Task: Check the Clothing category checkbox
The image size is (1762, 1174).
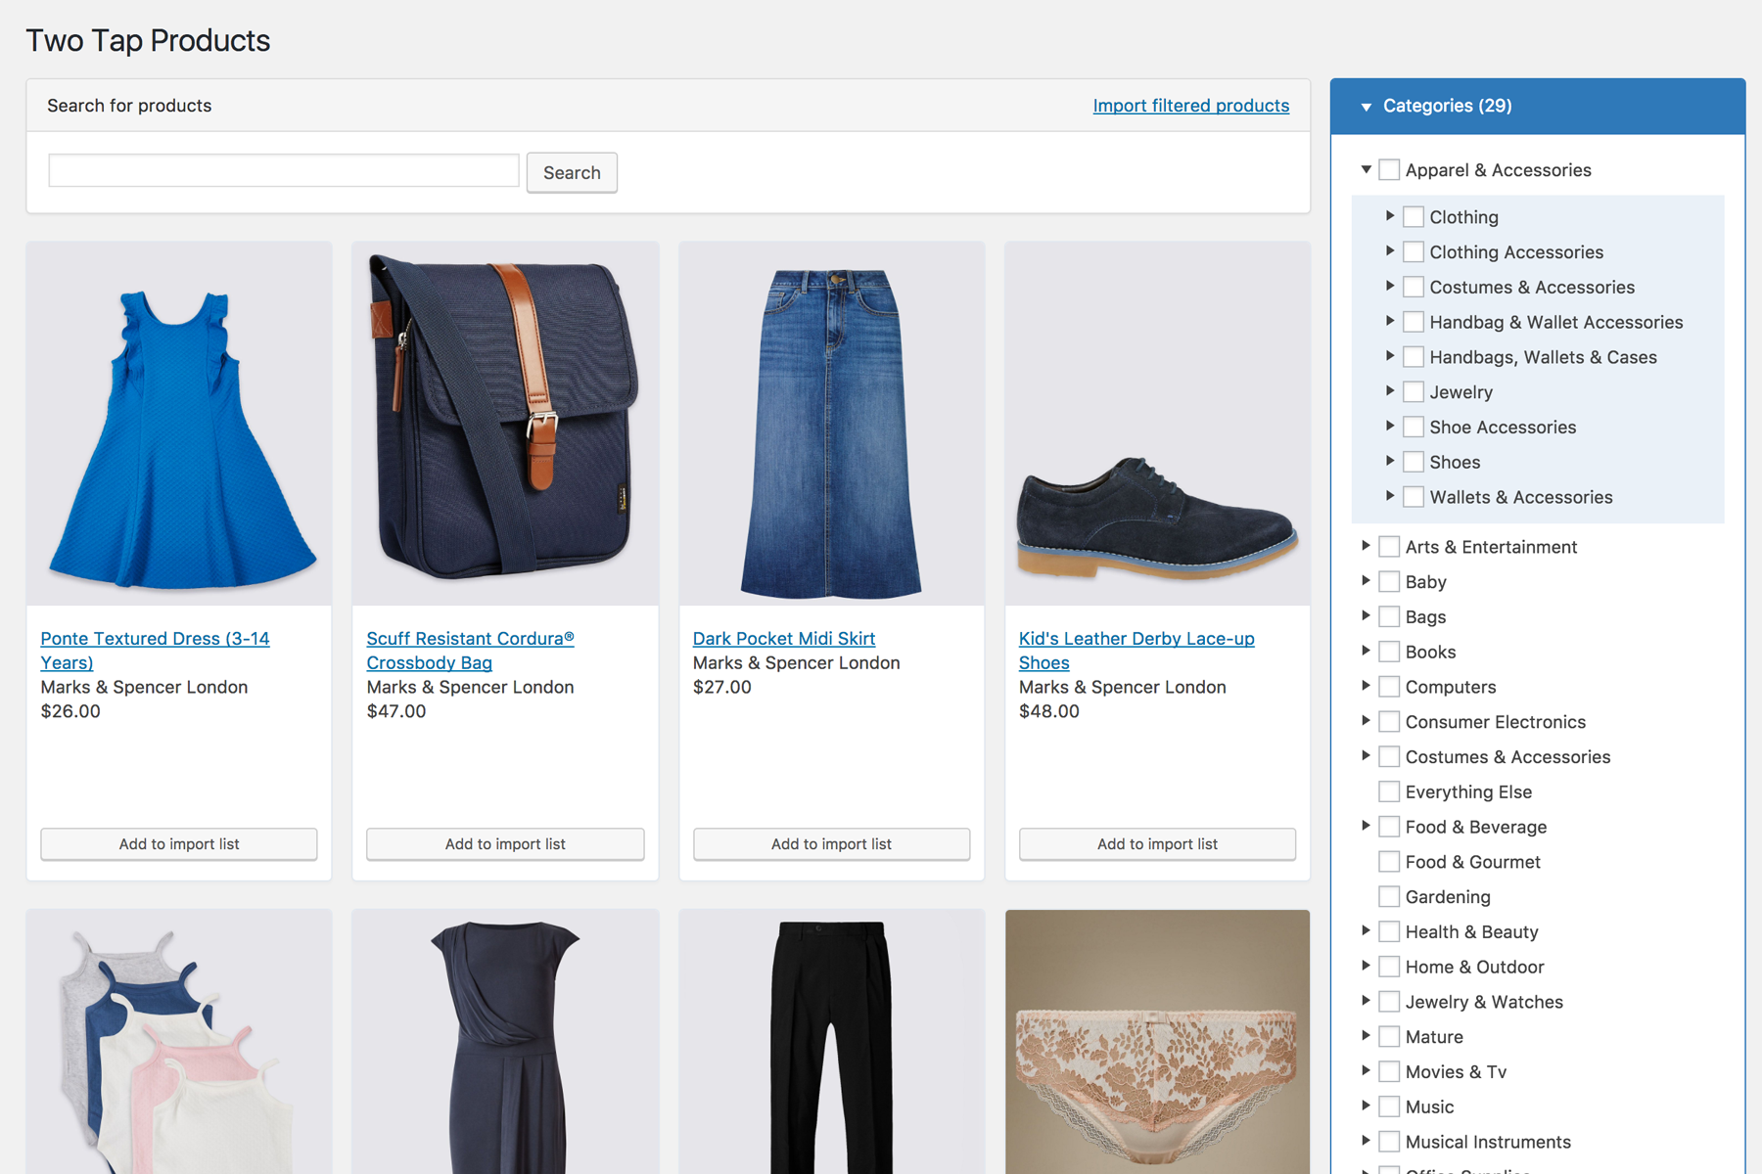Action: pos(1414,216)
